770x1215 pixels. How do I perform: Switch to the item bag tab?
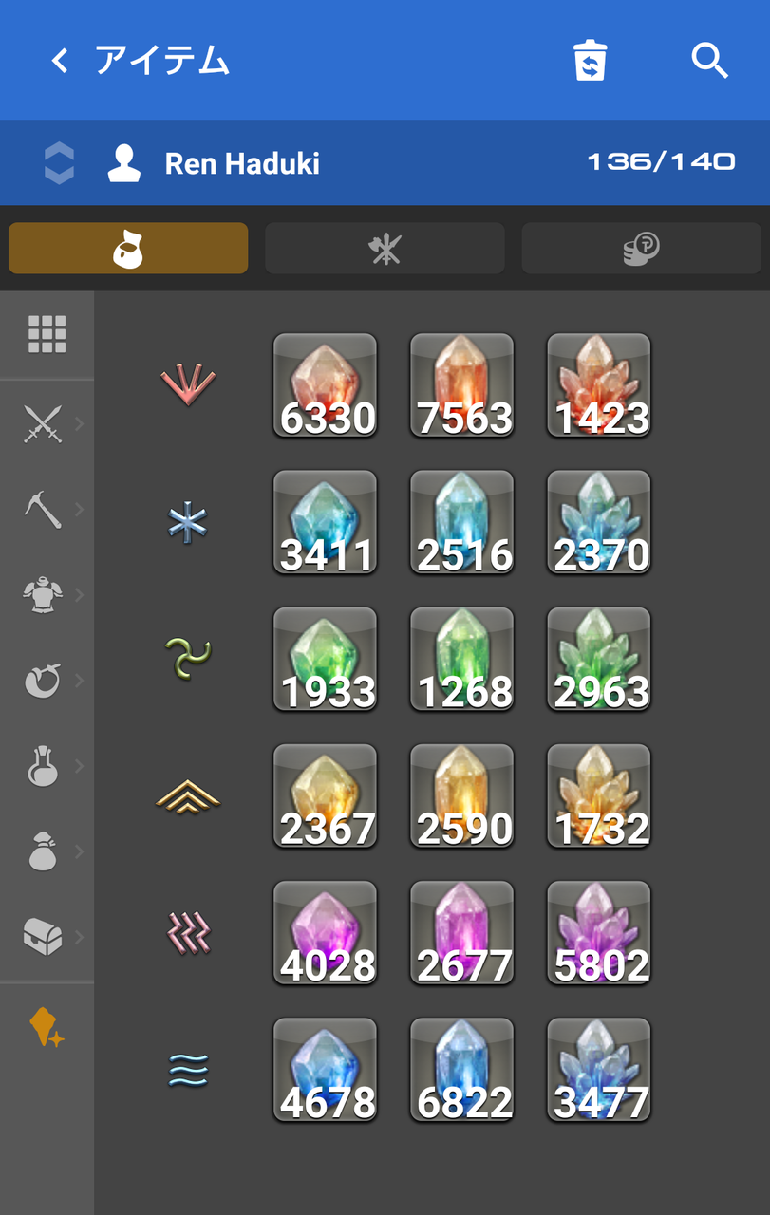point(128,249)
